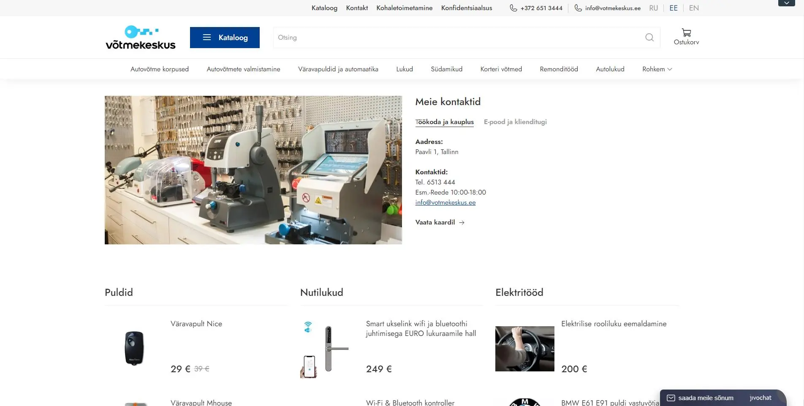Click the steering wheel product image
The image size is (804, 406).
[525, 349]
